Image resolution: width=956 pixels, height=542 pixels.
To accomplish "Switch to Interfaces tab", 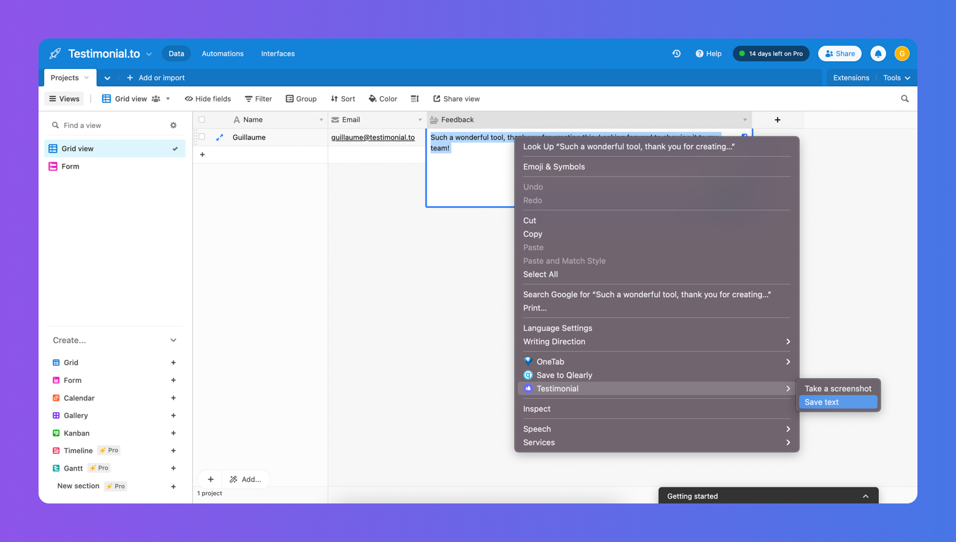I will pyautogui.click(x=278, y=54).
